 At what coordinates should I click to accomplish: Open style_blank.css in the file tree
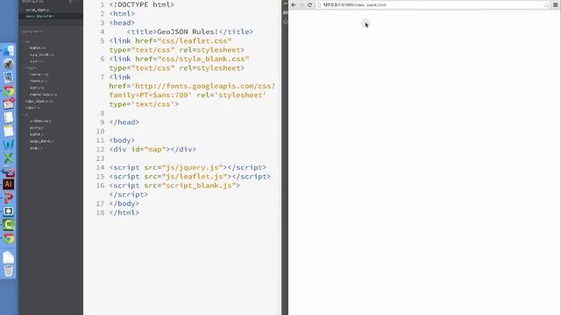coord(42,54)
